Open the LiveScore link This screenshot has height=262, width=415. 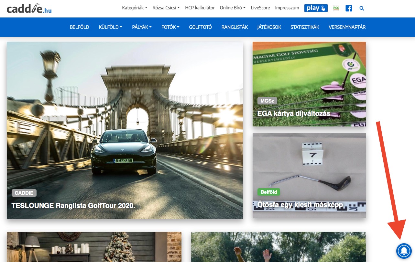[260, 8]
